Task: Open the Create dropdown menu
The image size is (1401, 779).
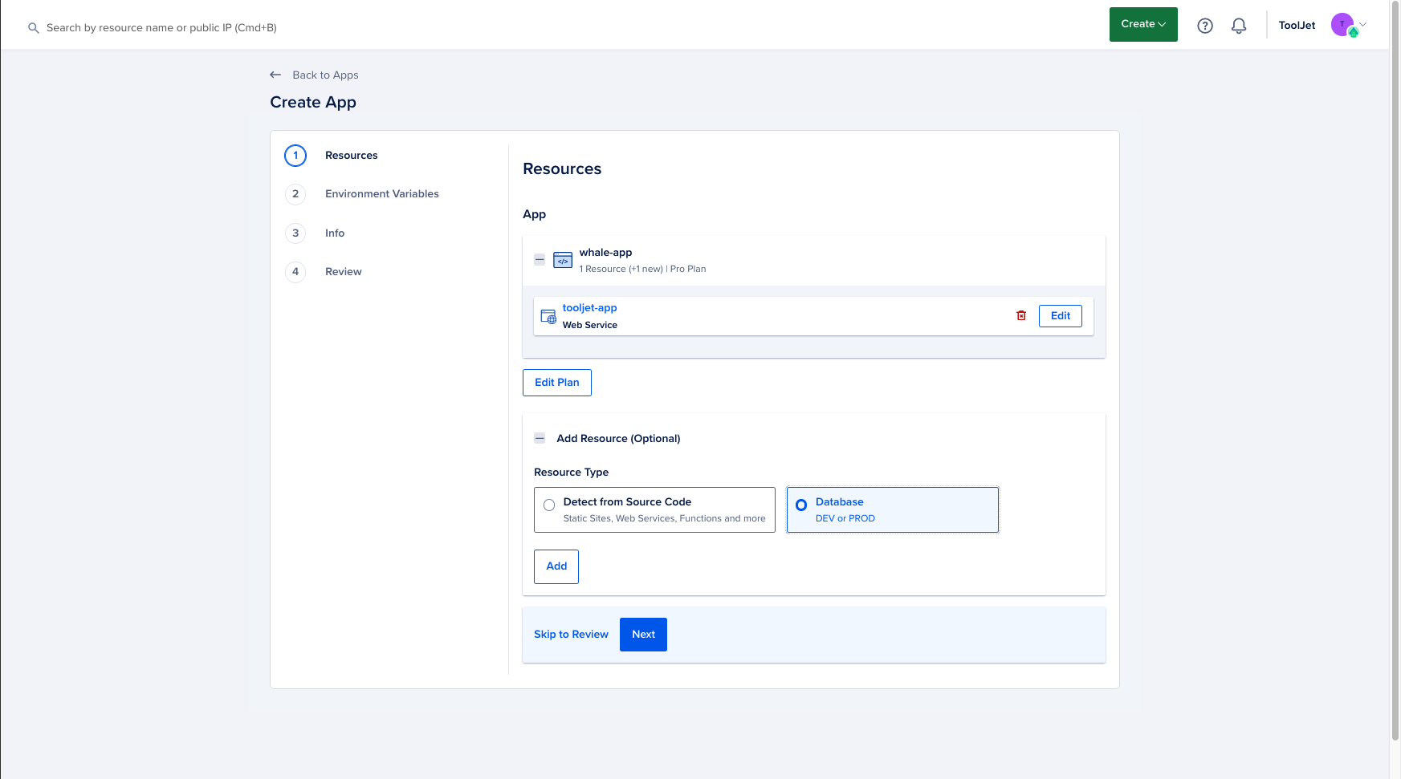Action: coord(1142,24)
